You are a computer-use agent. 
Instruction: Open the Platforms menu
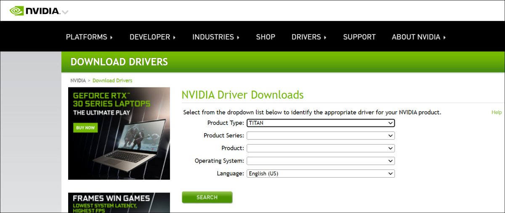tap(89, 37)
